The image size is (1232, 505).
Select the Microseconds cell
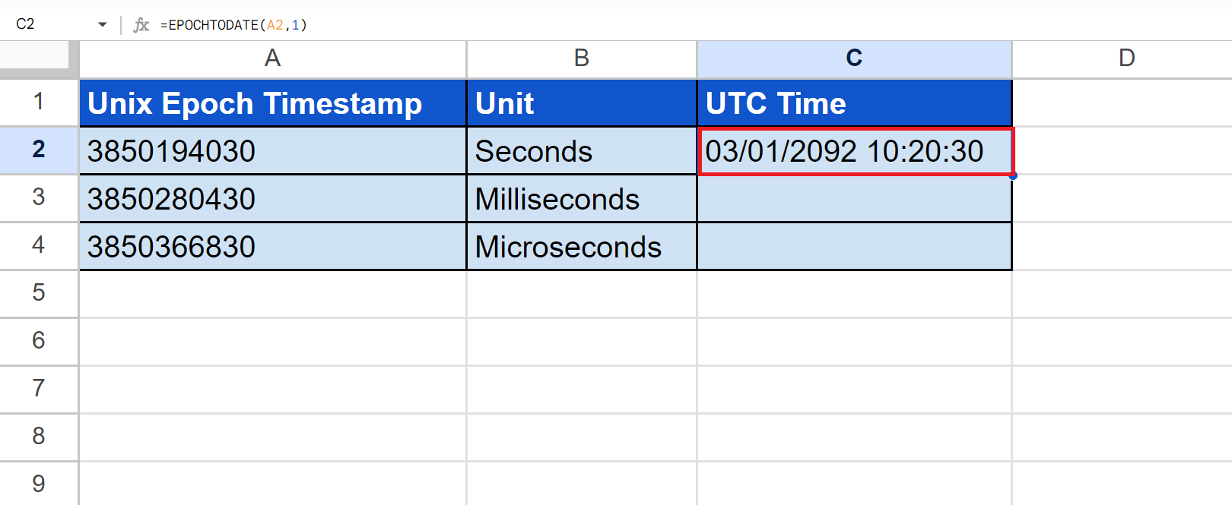point(581,247)
